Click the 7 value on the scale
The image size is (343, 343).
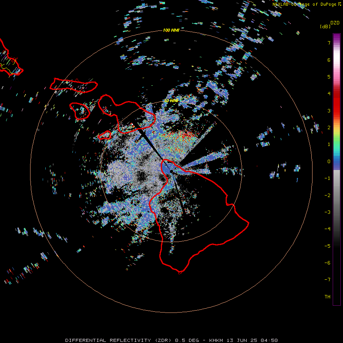coord(329,43)
